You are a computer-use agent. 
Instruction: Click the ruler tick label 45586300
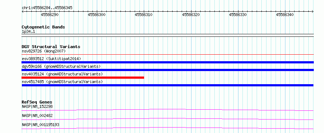96,15
